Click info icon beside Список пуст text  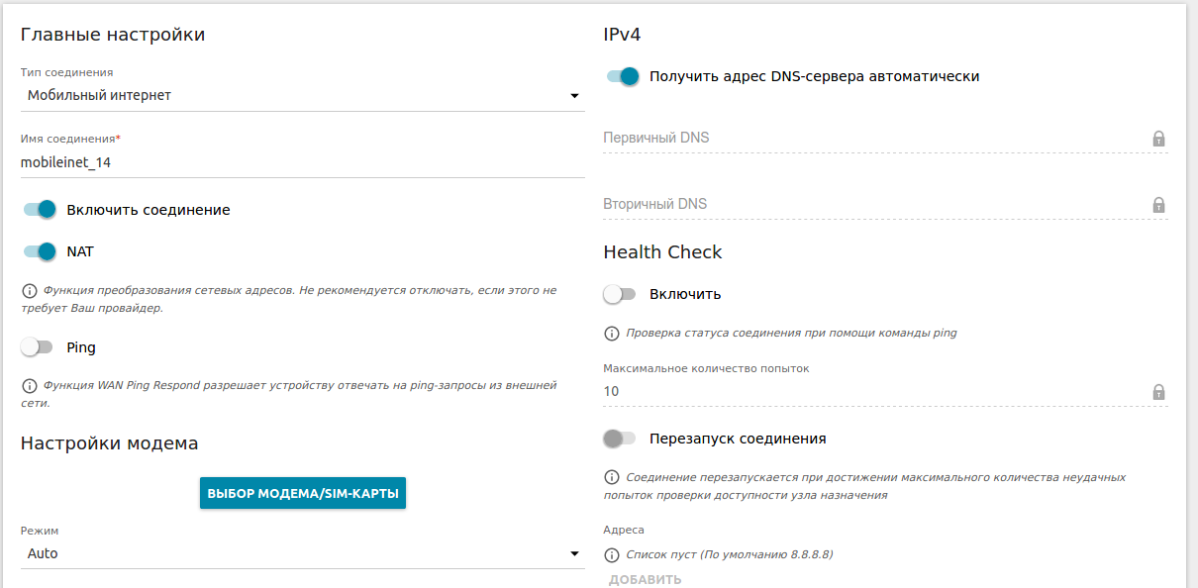611,555
